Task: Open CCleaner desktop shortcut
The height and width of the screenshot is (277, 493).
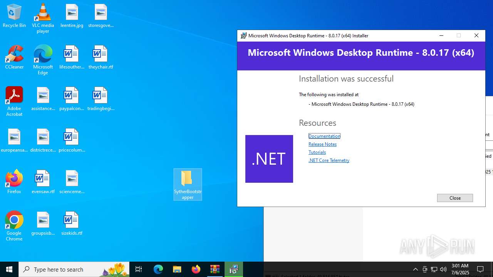Action: [14, 58]
